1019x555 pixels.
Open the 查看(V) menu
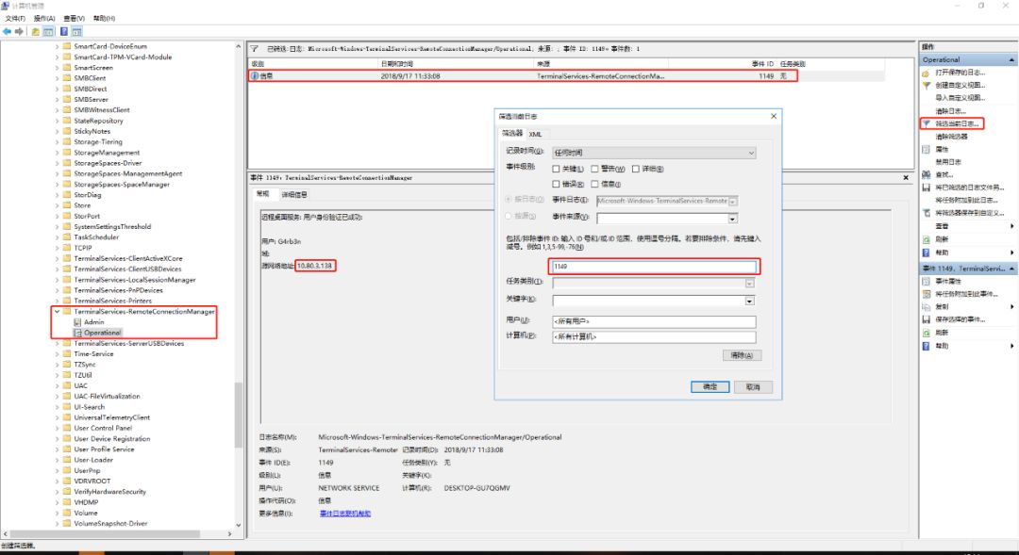coord(75,18)
